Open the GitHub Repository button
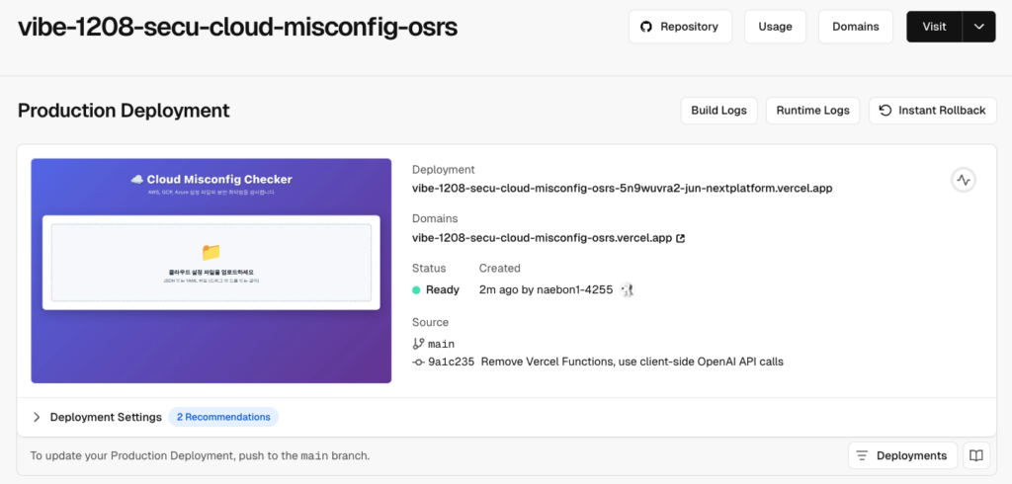 680,27
